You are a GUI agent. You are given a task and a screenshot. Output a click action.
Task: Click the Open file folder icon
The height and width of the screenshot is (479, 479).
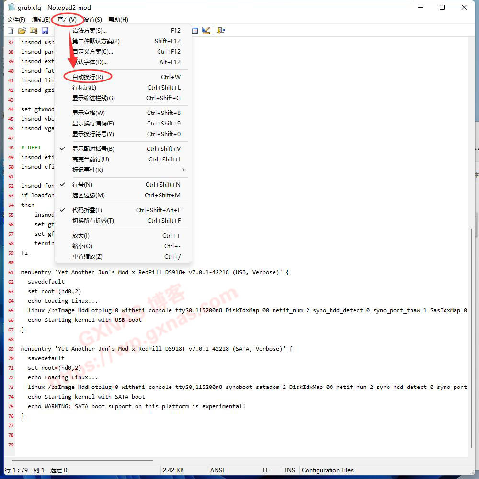pyautogui.click(x=22, y=31)
